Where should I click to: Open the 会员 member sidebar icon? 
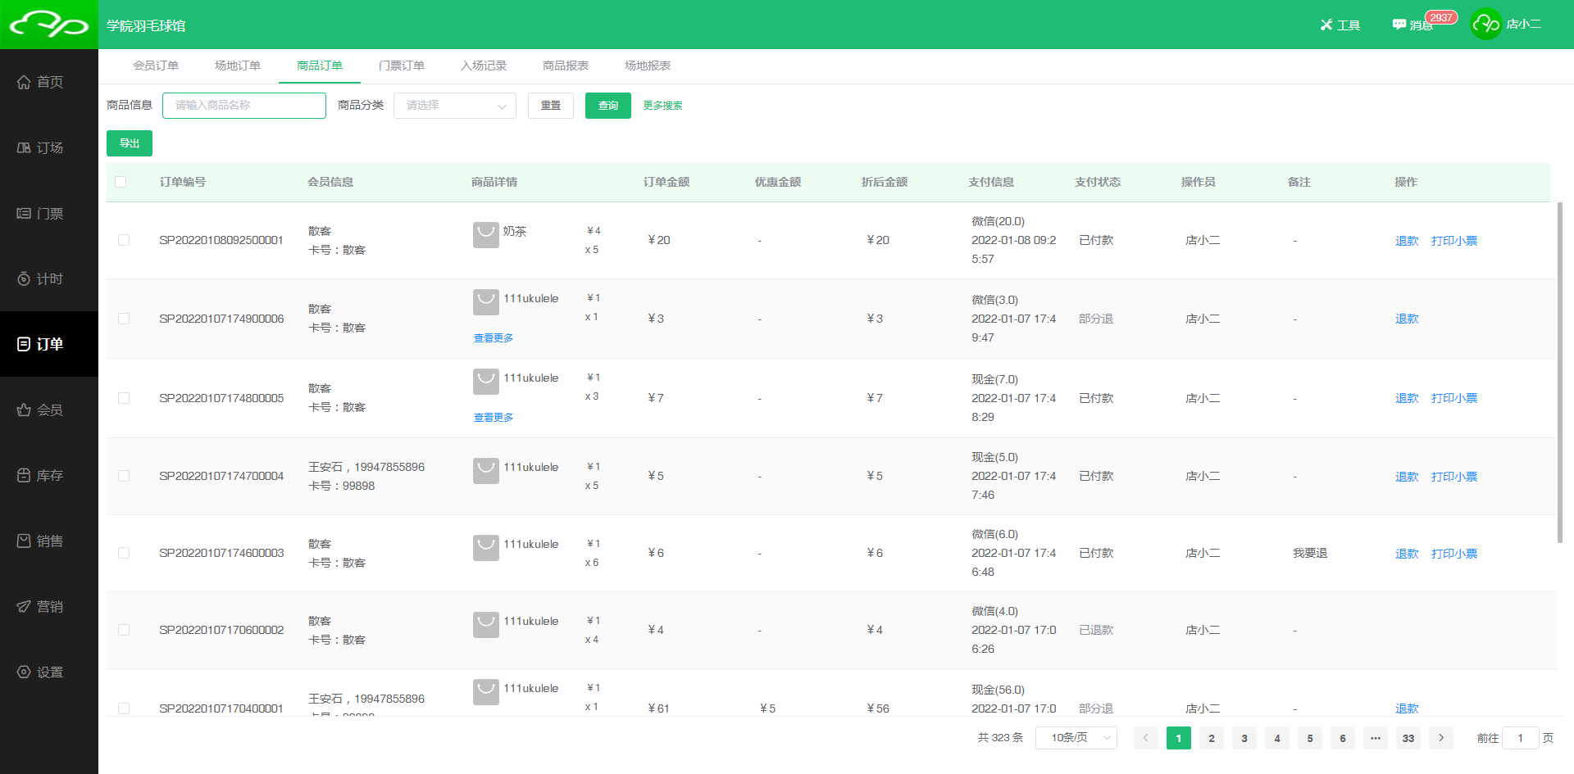[25, 410]
